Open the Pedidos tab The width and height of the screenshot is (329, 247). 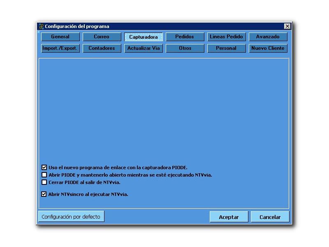pyautogui.click(x=185, y=37)
